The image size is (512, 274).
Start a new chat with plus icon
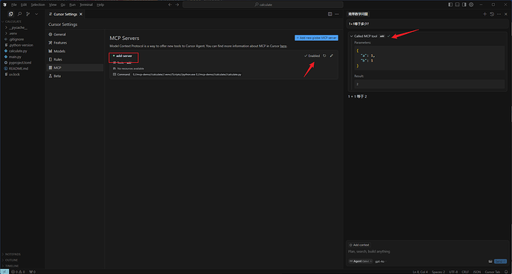coord(485,14)
